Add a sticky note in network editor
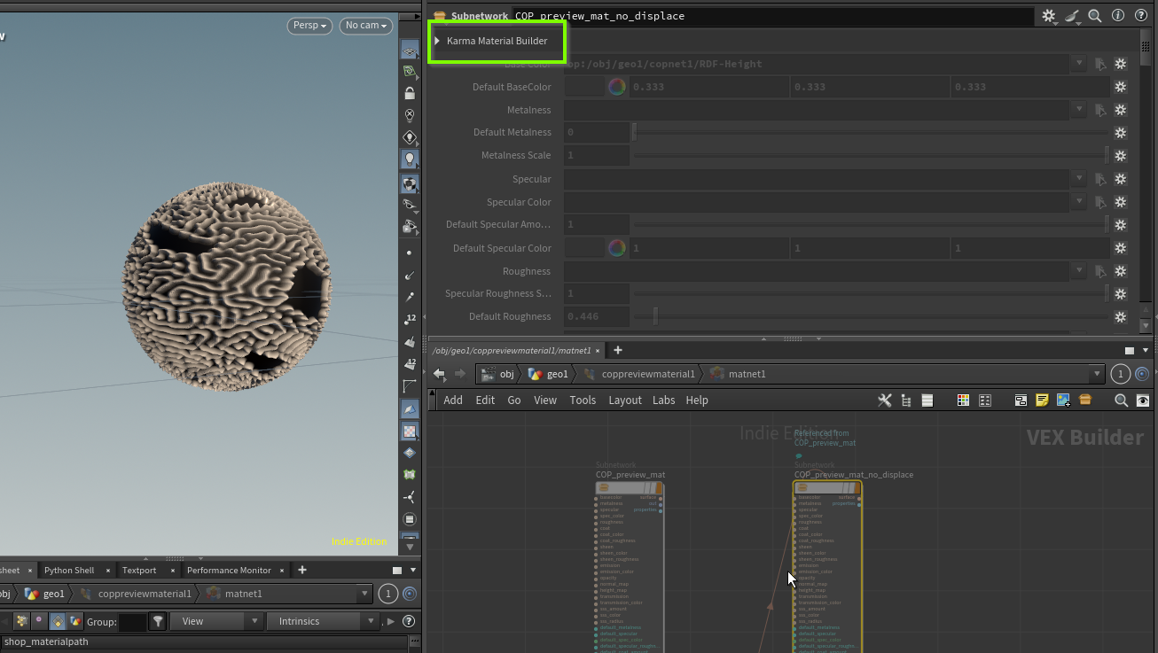The image size is (1158, 653). (x=1042, y=400)
